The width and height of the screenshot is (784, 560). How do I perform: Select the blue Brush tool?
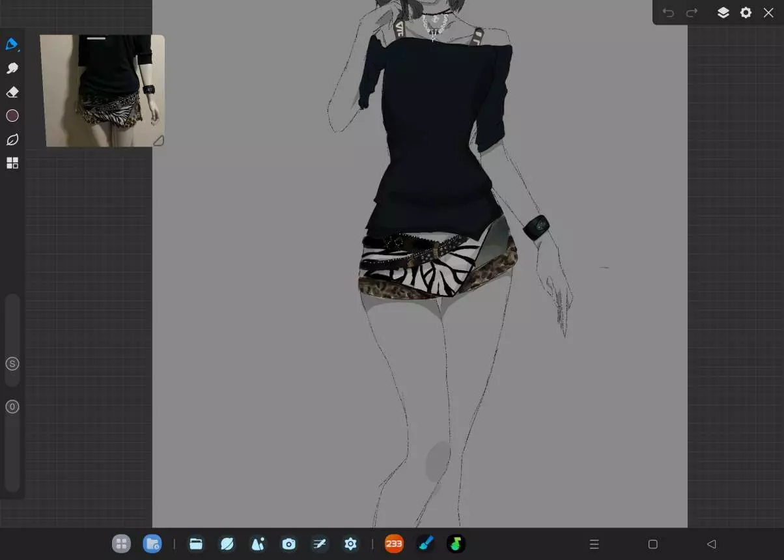[12, 44]
